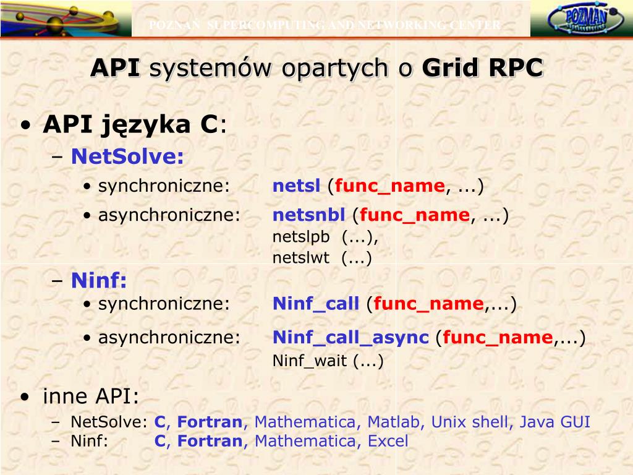Click "Matlab" in the NetSolve API list
The width and height of the screenshot is (633, 475).
coord(393,422)
